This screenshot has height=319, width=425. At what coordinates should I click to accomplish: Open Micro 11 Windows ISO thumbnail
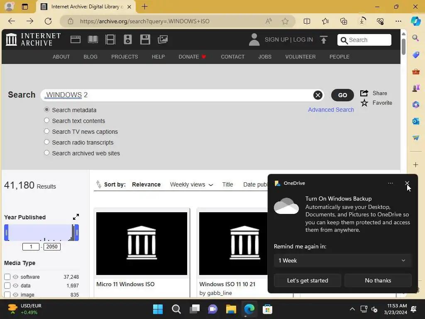coord(142,243)
